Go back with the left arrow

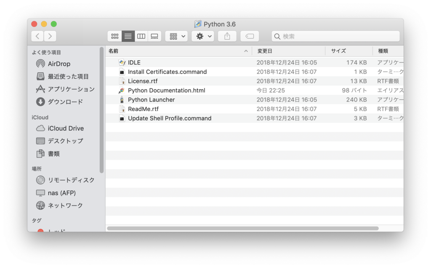point(37,36)
